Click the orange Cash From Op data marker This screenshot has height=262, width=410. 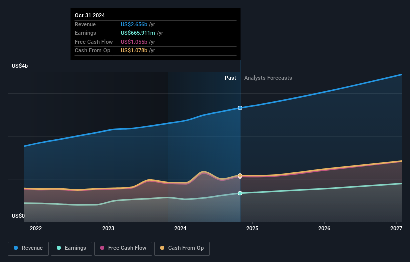[x=240, y=175]
